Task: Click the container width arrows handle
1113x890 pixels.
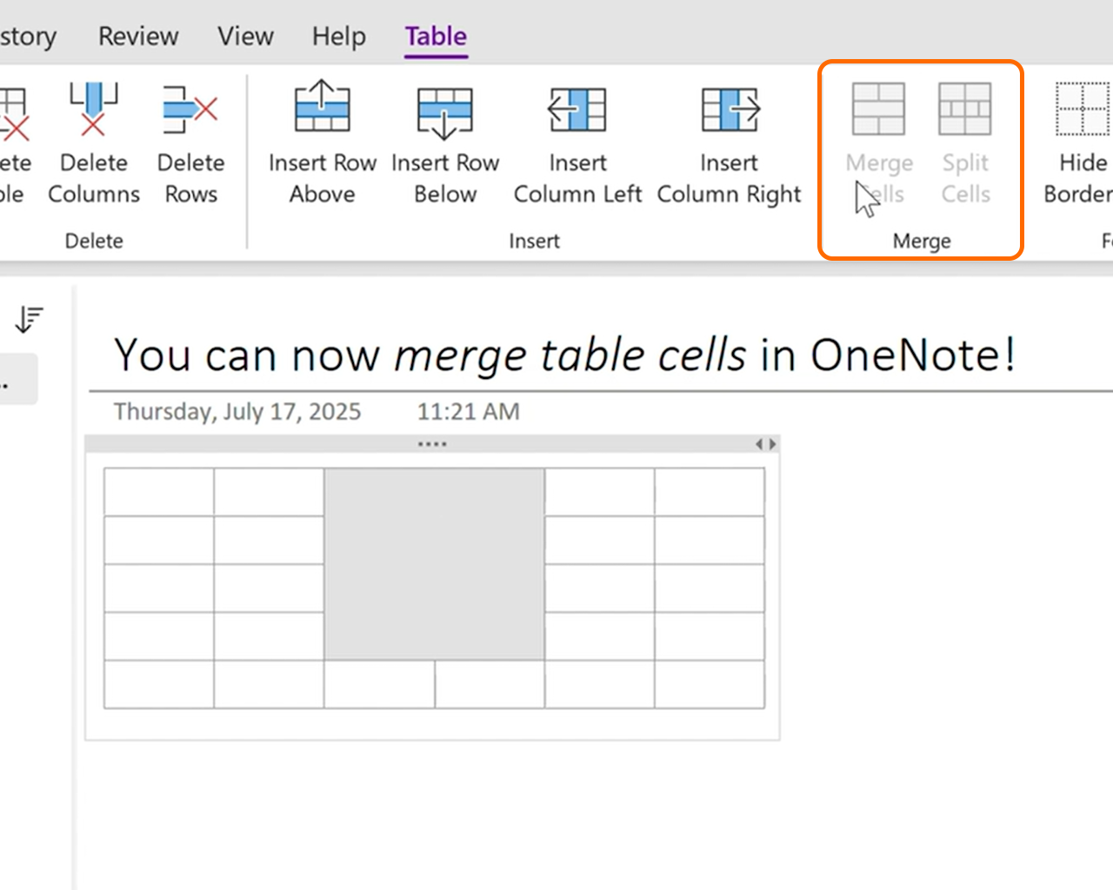Action: coord(765,444)
